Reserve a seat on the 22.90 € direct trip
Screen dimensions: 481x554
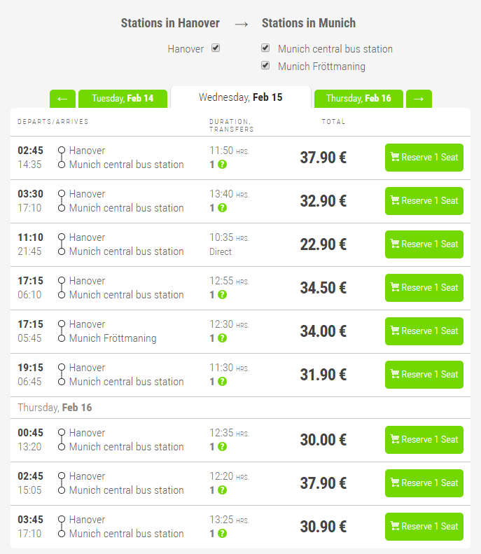coord(424,244)
